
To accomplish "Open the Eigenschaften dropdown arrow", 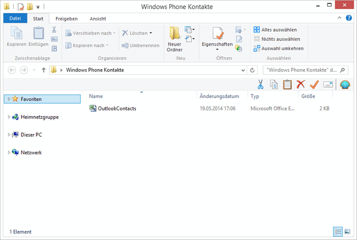I will point(217,49).
